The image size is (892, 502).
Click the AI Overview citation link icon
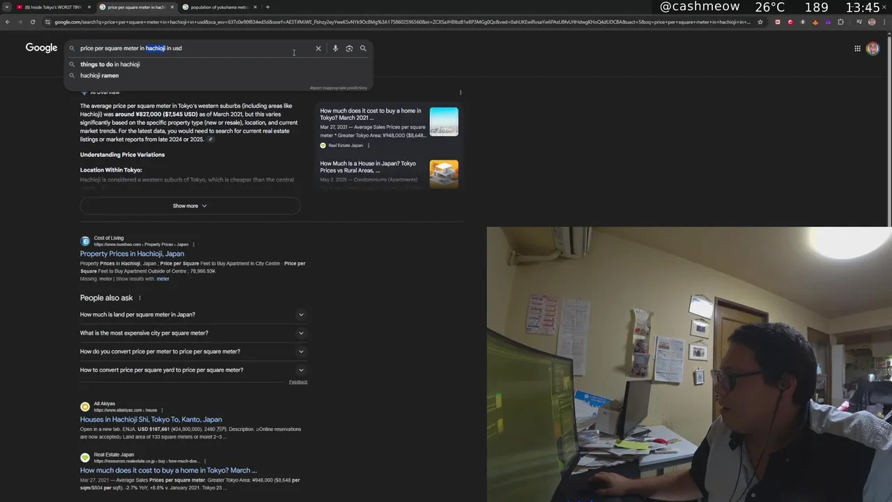point(210,139)
